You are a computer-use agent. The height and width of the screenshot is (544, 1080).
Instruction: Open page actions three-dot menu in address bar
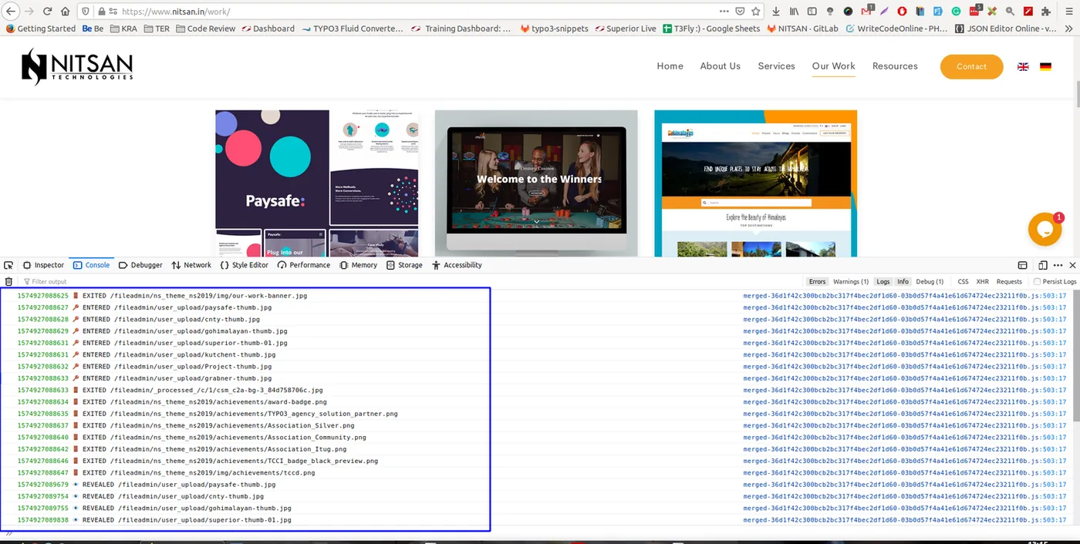click(x=724, y=12)
